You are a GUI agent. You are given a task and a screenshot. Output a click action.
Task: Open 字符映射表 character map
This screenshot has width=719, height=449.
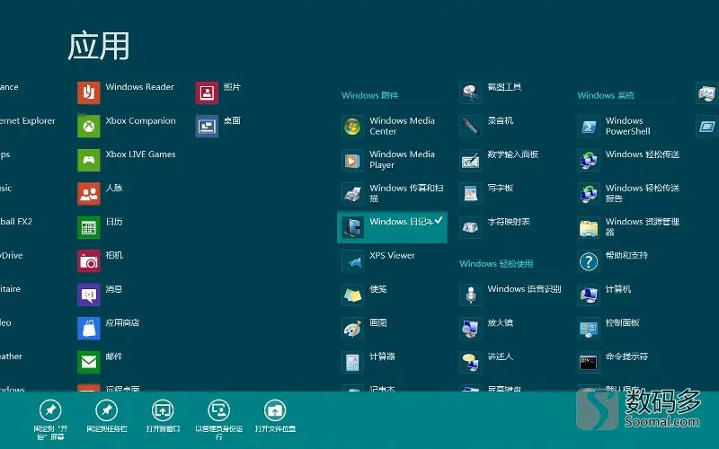coord(495,227)
